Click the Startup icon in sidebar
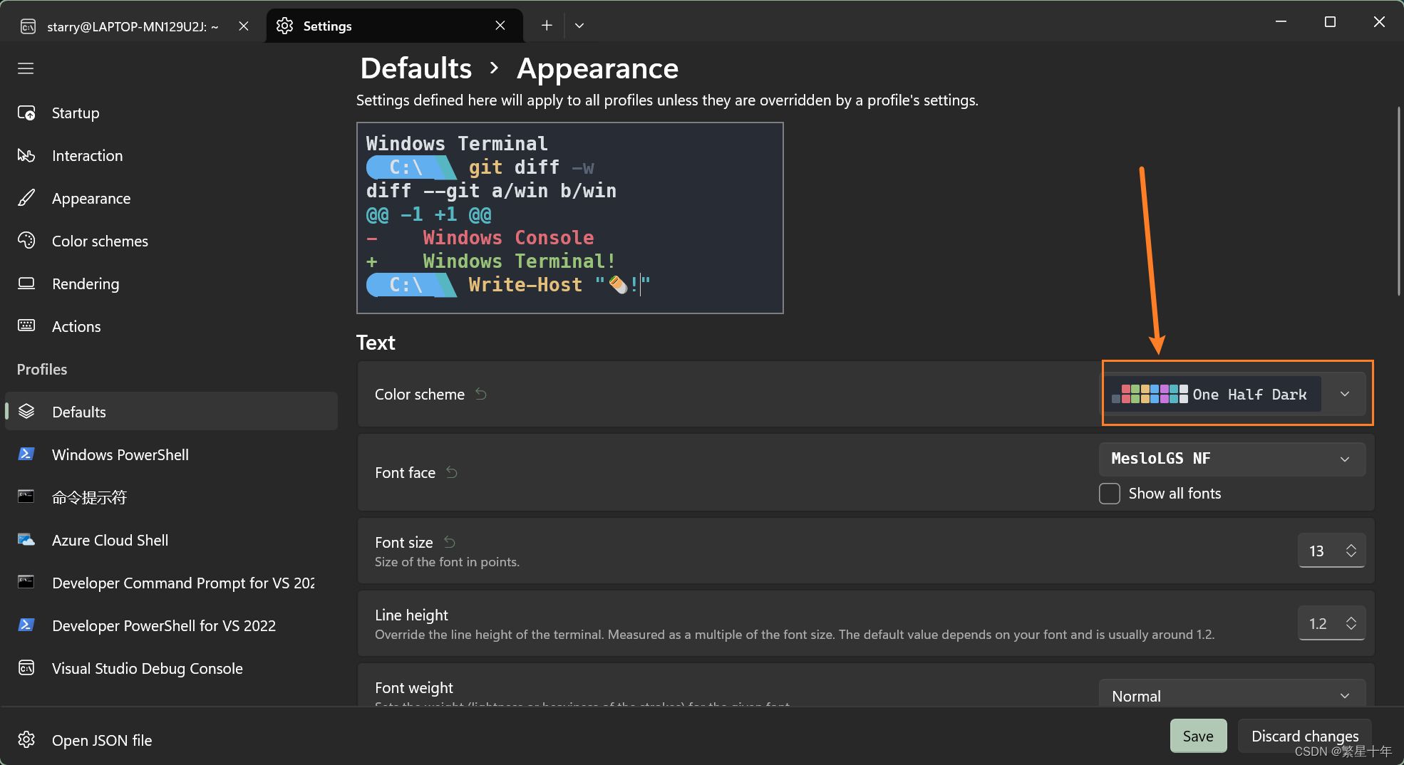The width and height of the screenshot is (1404, 765). pyautogui.click(x=26, y=113)
